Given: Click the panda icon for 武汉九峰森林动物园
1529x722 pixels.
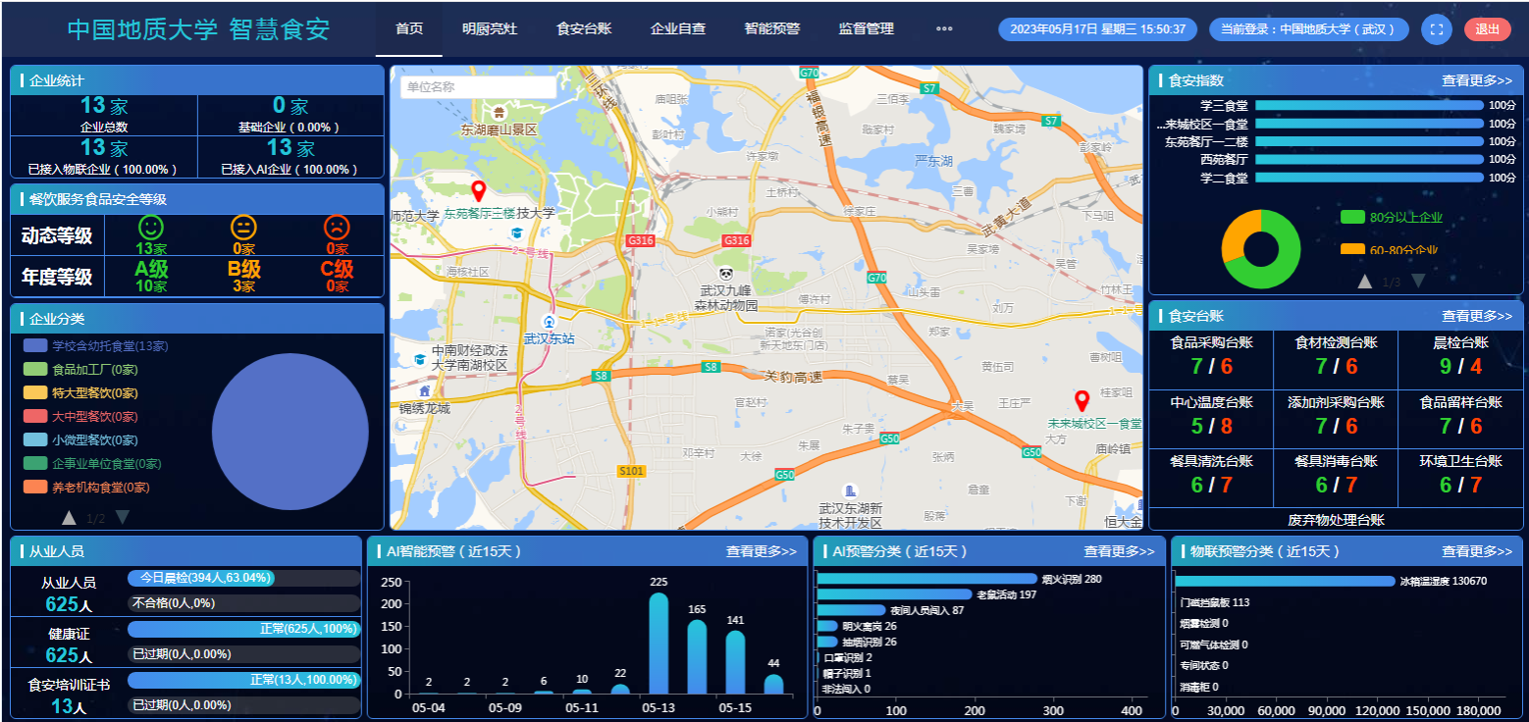Looking at the screenshot, I should coord(725,275).
